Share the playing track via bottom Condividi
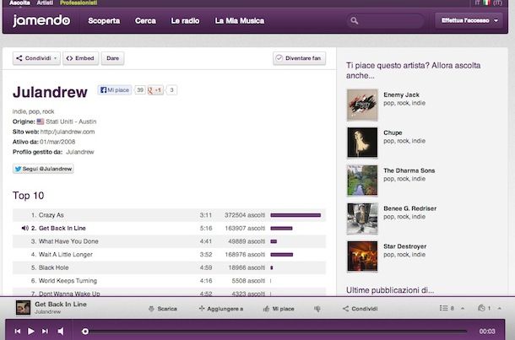 pyautogui.click(x=360, y=309)
